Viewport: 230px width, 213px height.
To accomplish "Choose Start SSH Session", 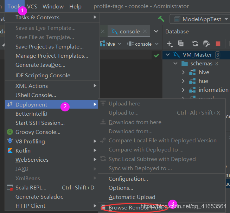I will pos(51,123).
